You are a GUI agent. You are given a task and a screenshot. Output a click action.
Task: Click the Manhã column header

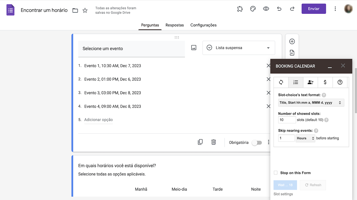click(141, 189)
